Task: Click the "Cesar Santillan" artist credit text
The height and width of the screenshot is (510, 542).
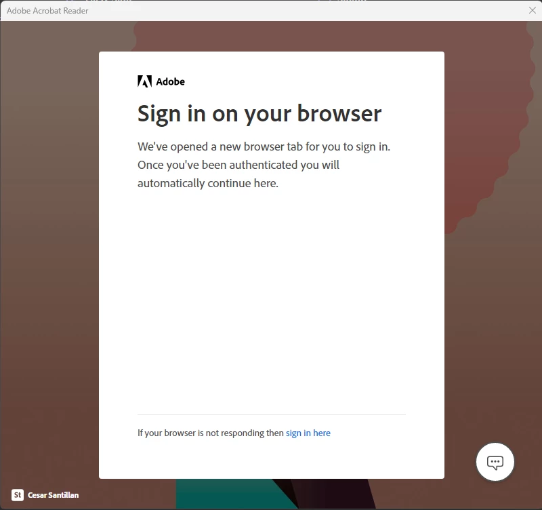Action: click(x=54, y=495)
